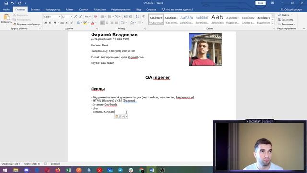
Task: Apply subscript formatting (x₂)
Action: click(x=67, y=23)
